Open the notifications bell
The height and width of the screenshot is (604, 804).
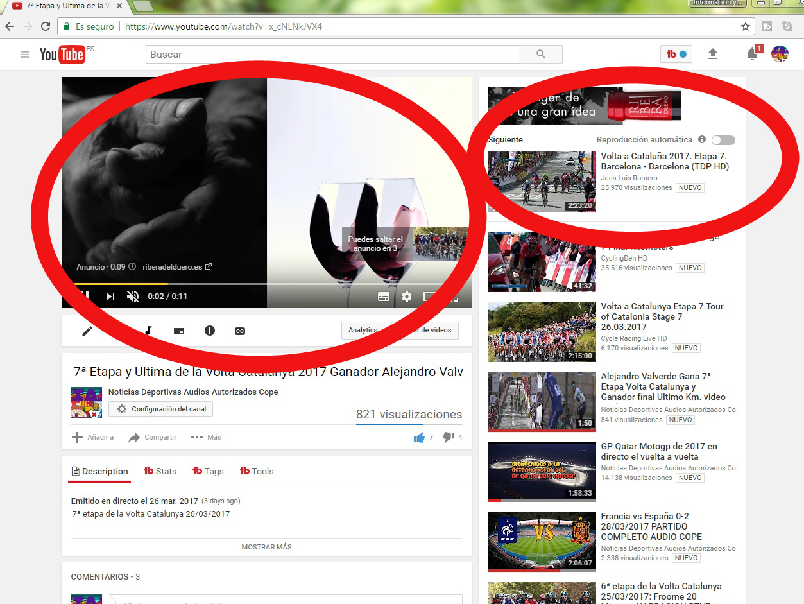tap(752, 55)
